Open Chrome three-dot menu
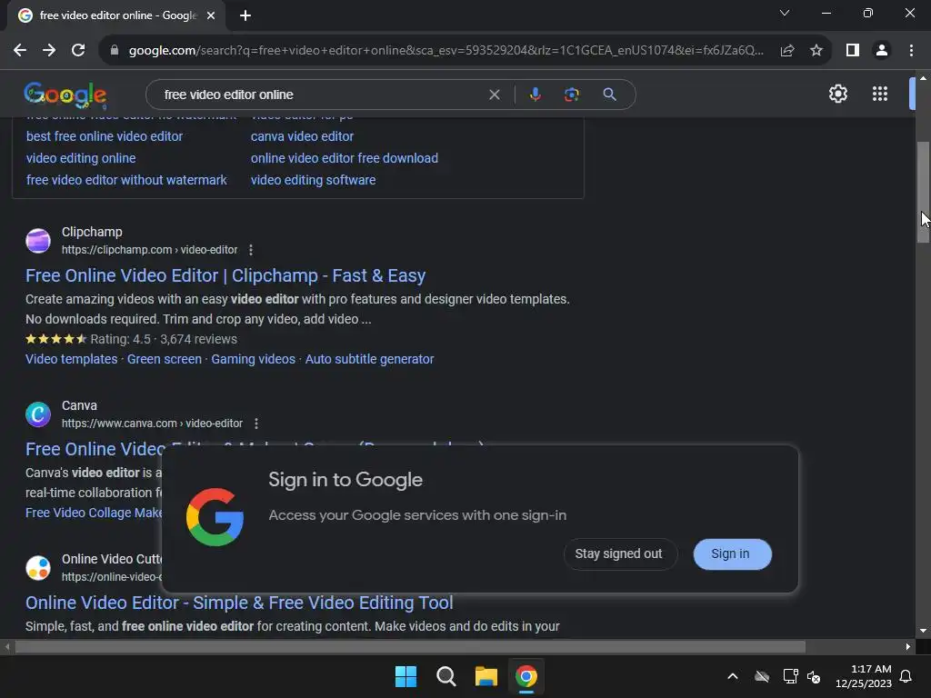 [x=911, y=51]
